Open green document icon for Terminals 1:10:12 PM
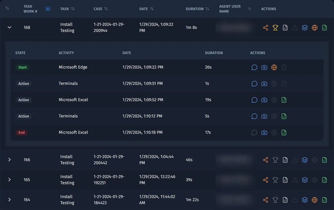Screen dimensions: 334x210 pos(284,116)
